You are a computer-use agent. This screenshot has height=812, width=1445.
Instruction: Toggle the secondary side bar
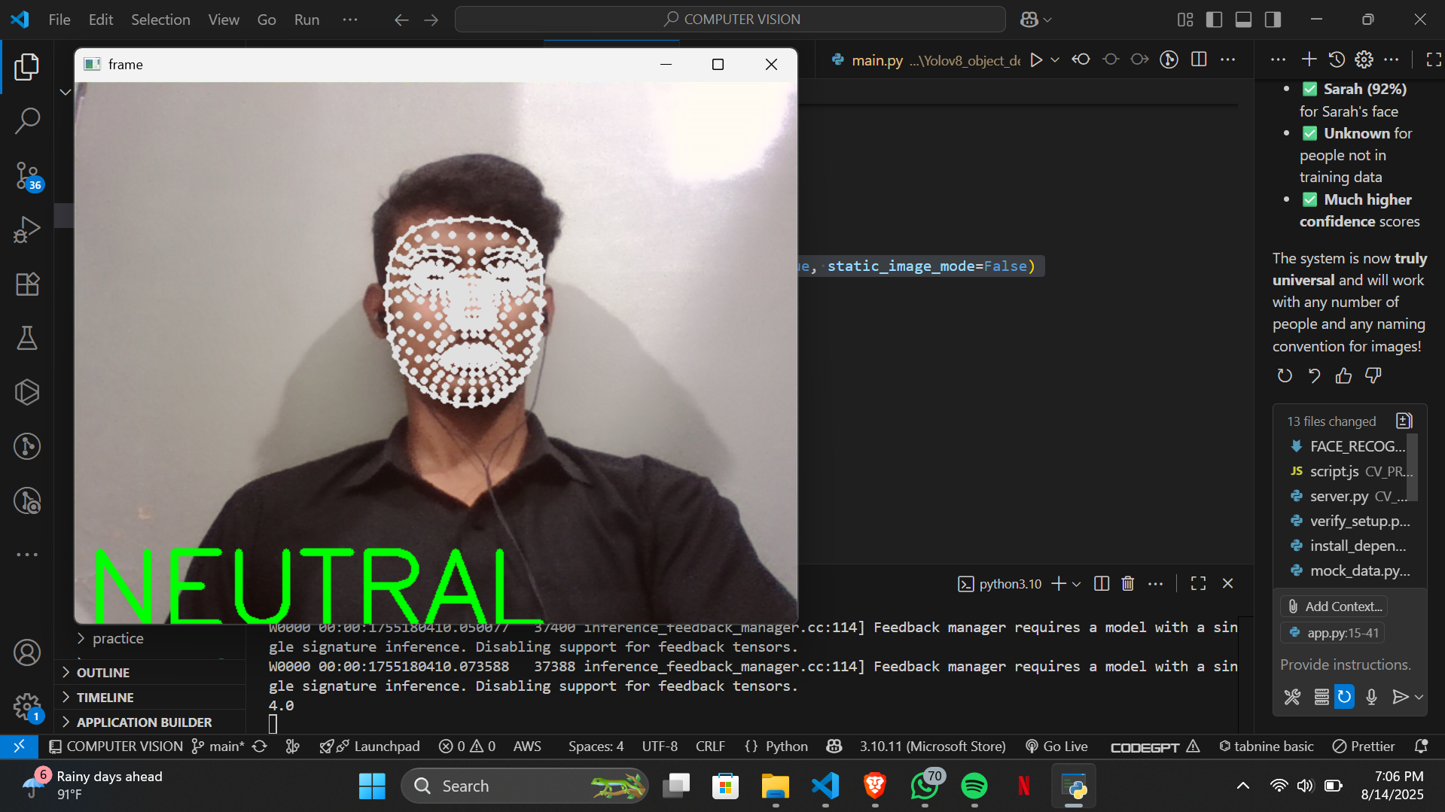click(1273, 20)
